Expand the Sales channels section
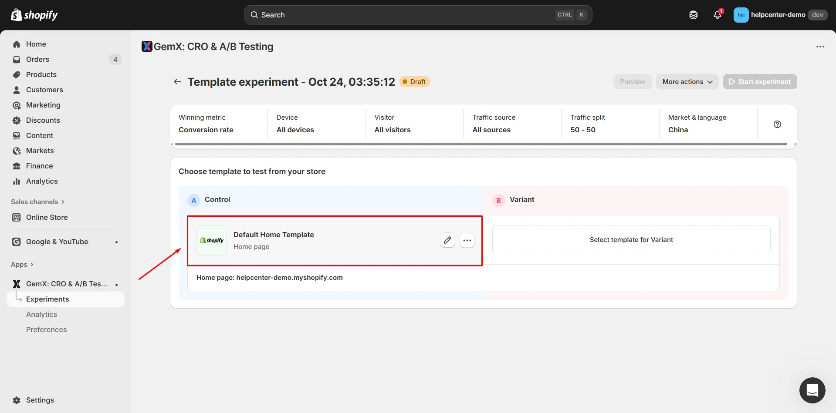Image resolution: width=836 pixels, height=413 pixels. click(37, 202)
